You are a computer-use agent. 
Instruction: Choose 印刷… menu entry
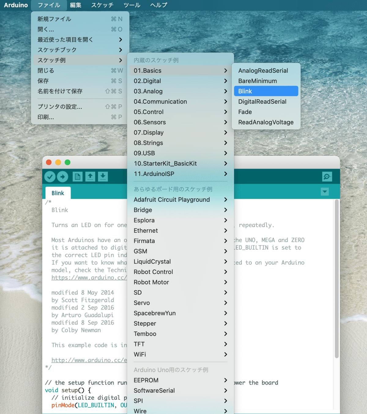coord(80,117)
